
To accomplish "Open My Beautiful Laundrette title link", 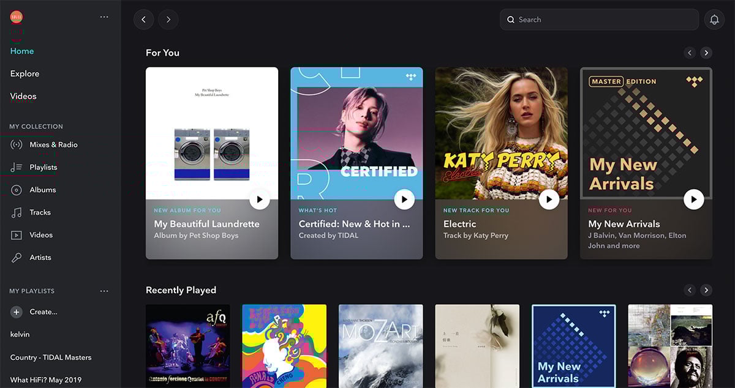I will pyautogui.click(x=207, y=224).
